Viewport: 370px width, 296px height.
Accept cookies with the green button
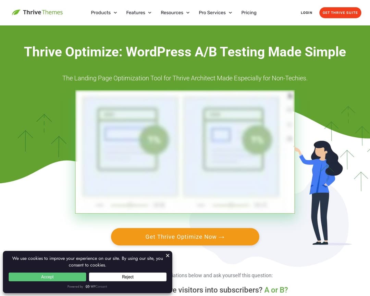[x=47, y=277]
